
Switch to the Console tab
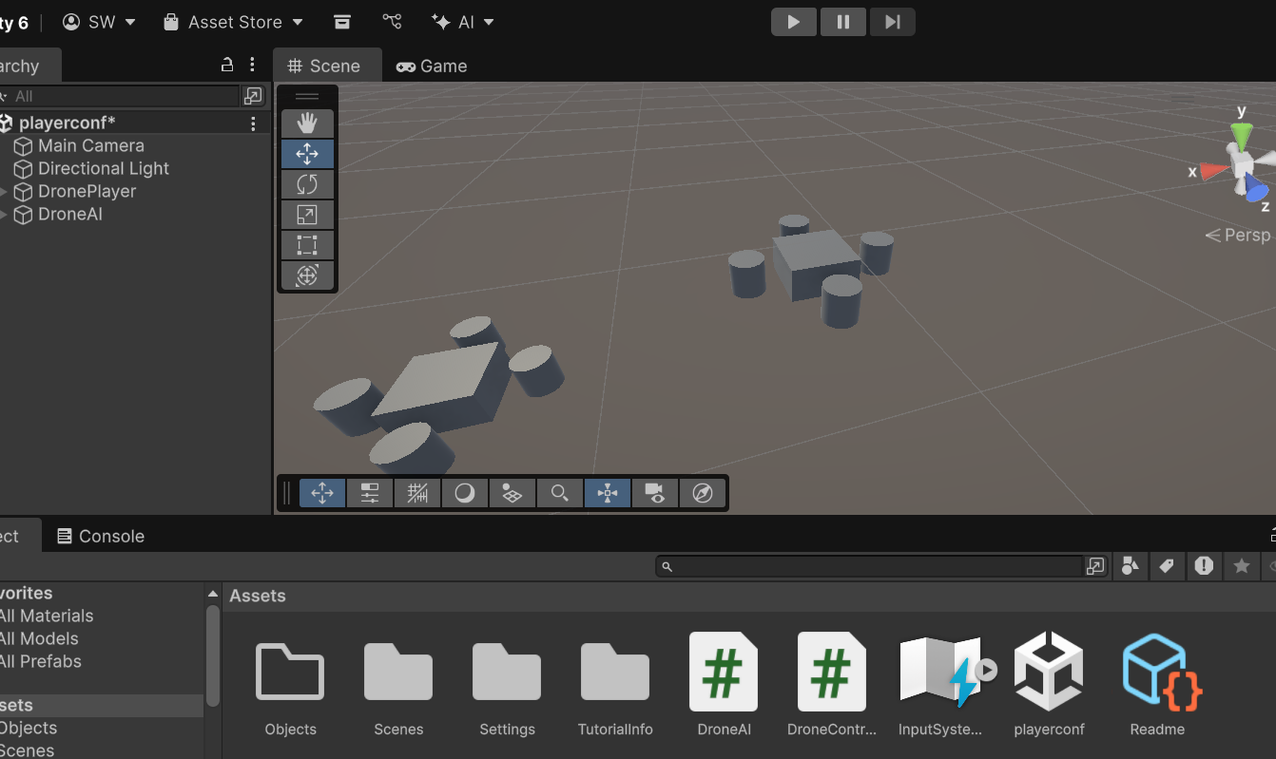pos(101,536)
